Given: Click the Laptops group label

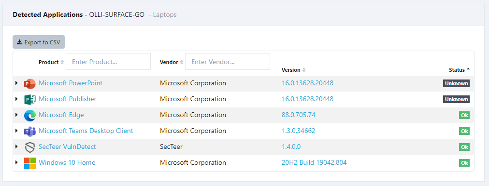Looking at the screenshot, I should tap(165, 14).
